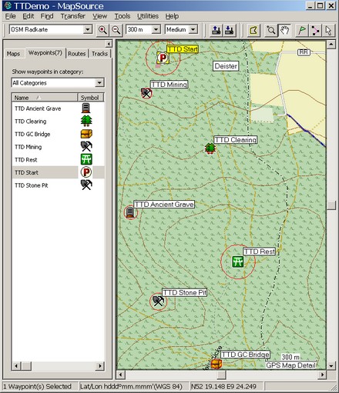Open the Tools menu
339x393 pixels.
(x=123, y=16)
